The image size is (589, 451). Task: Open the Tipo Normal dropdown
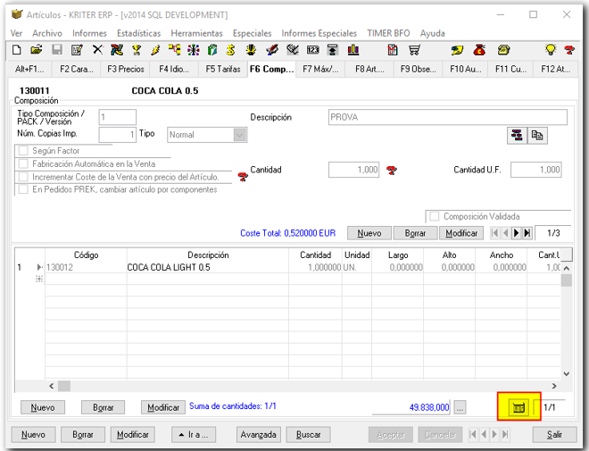click(x=240, y=135)
